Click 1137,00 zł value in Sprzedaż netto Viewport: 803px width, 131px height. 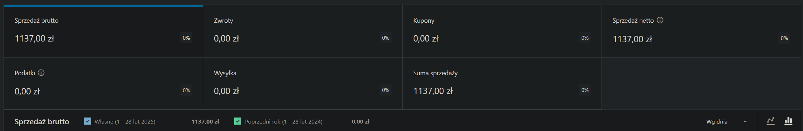click(632, 39)
